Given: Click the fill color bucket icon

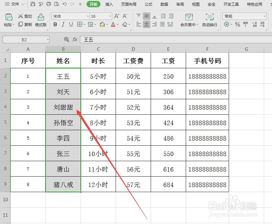Looking at the screenshot, I should click(x=102, y=24).
